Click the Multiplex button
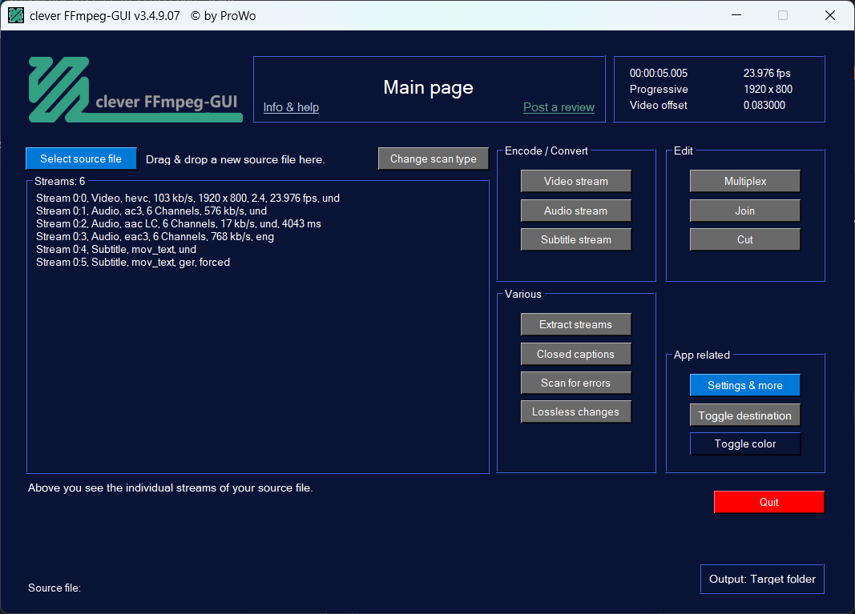The image size is (855, 614). coord(745,181)
